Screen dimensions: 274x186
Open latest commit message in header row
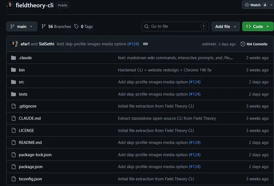coord(91,44)
